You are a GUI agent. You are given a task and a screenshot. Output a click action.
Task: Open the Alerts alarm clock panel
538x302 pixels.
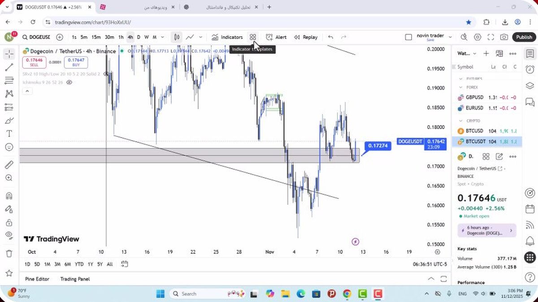[529, 69]
